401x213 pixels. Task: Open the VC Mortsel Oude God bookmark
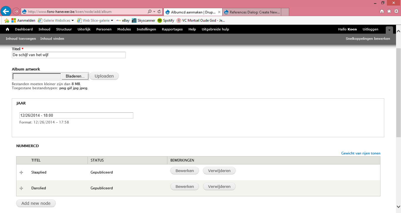[201, 20]
